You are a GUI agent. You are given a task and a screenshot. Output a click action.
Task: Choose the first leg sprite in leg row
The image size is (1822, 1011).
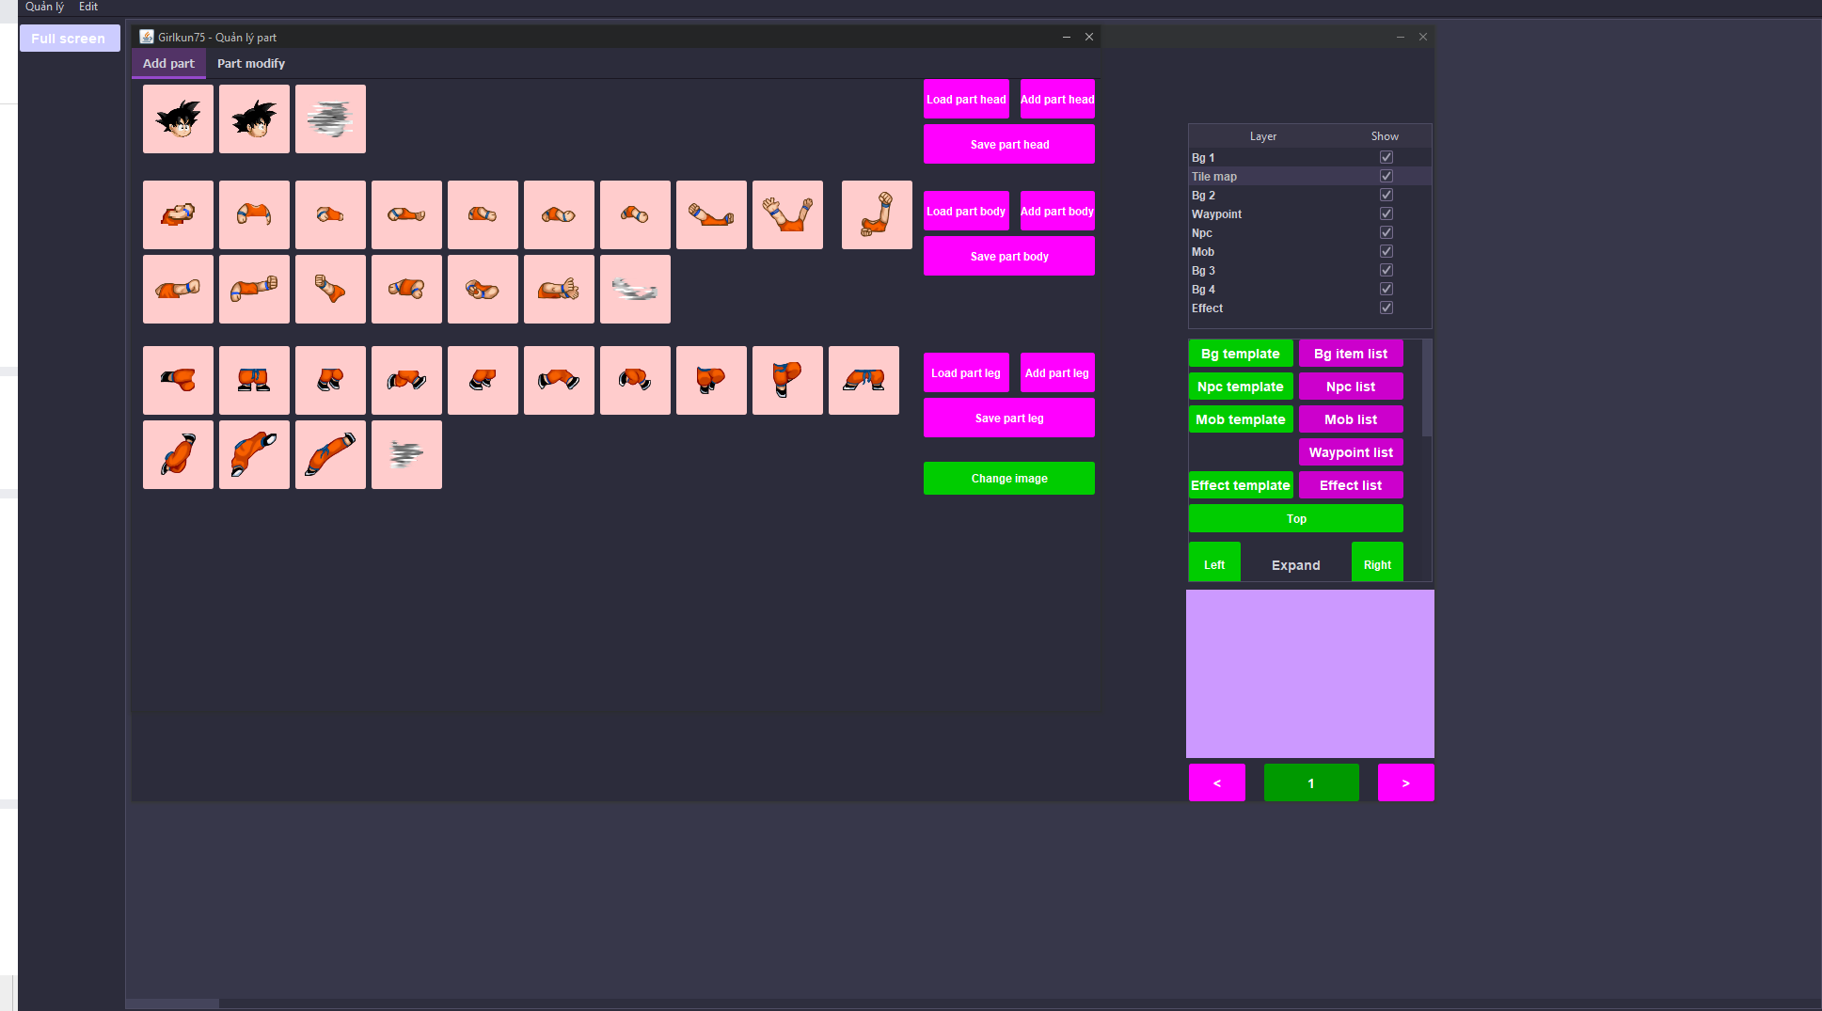pyautogui.click(x=178, y=381)
